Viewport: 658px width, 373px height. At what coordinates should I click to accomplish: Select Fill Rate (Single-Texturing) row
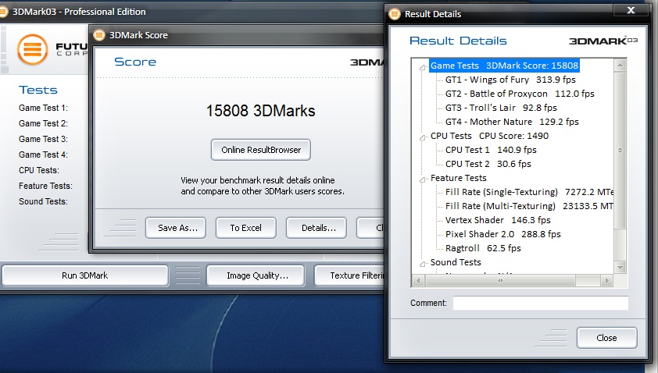(529, 192)
